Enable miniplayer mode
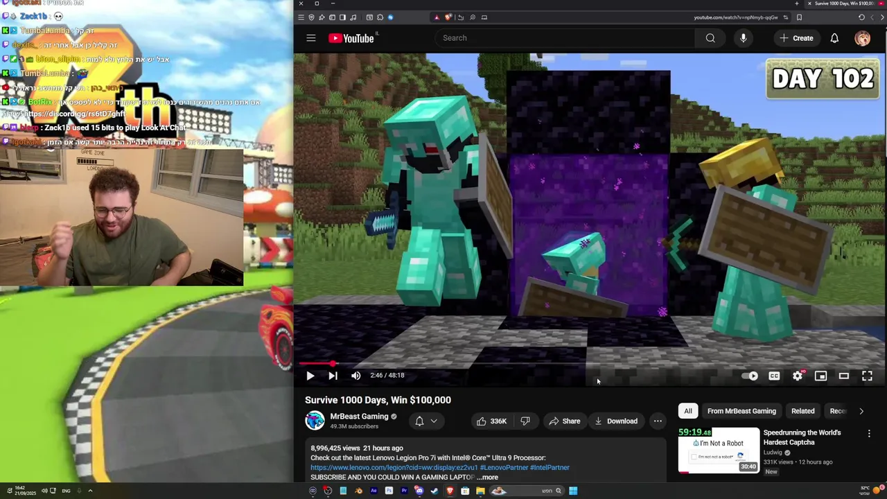This screenshot has height=499, width=887. point(820,376)
